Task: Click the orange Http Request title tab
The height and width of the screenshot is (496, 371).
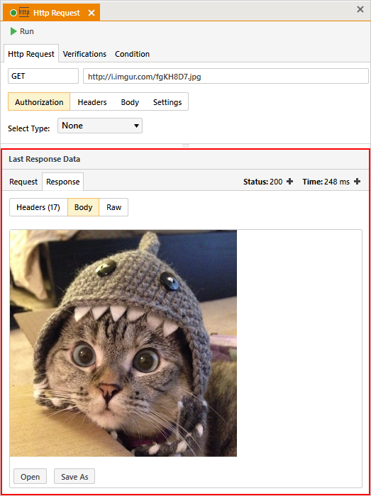Action: click(x=51, y=13)
